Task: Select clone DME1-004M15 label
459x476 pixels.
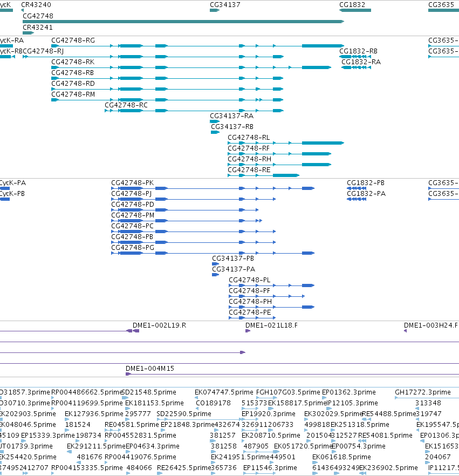Action: [150, 369]
